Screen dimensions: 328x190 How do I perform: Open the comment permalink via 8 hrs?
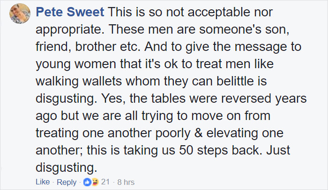tap(125, 182)
